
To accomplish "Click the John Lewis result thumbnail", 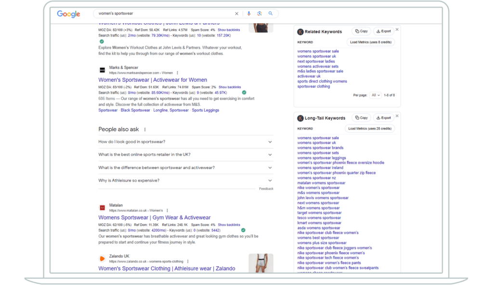I will click(x=260, y=28).
